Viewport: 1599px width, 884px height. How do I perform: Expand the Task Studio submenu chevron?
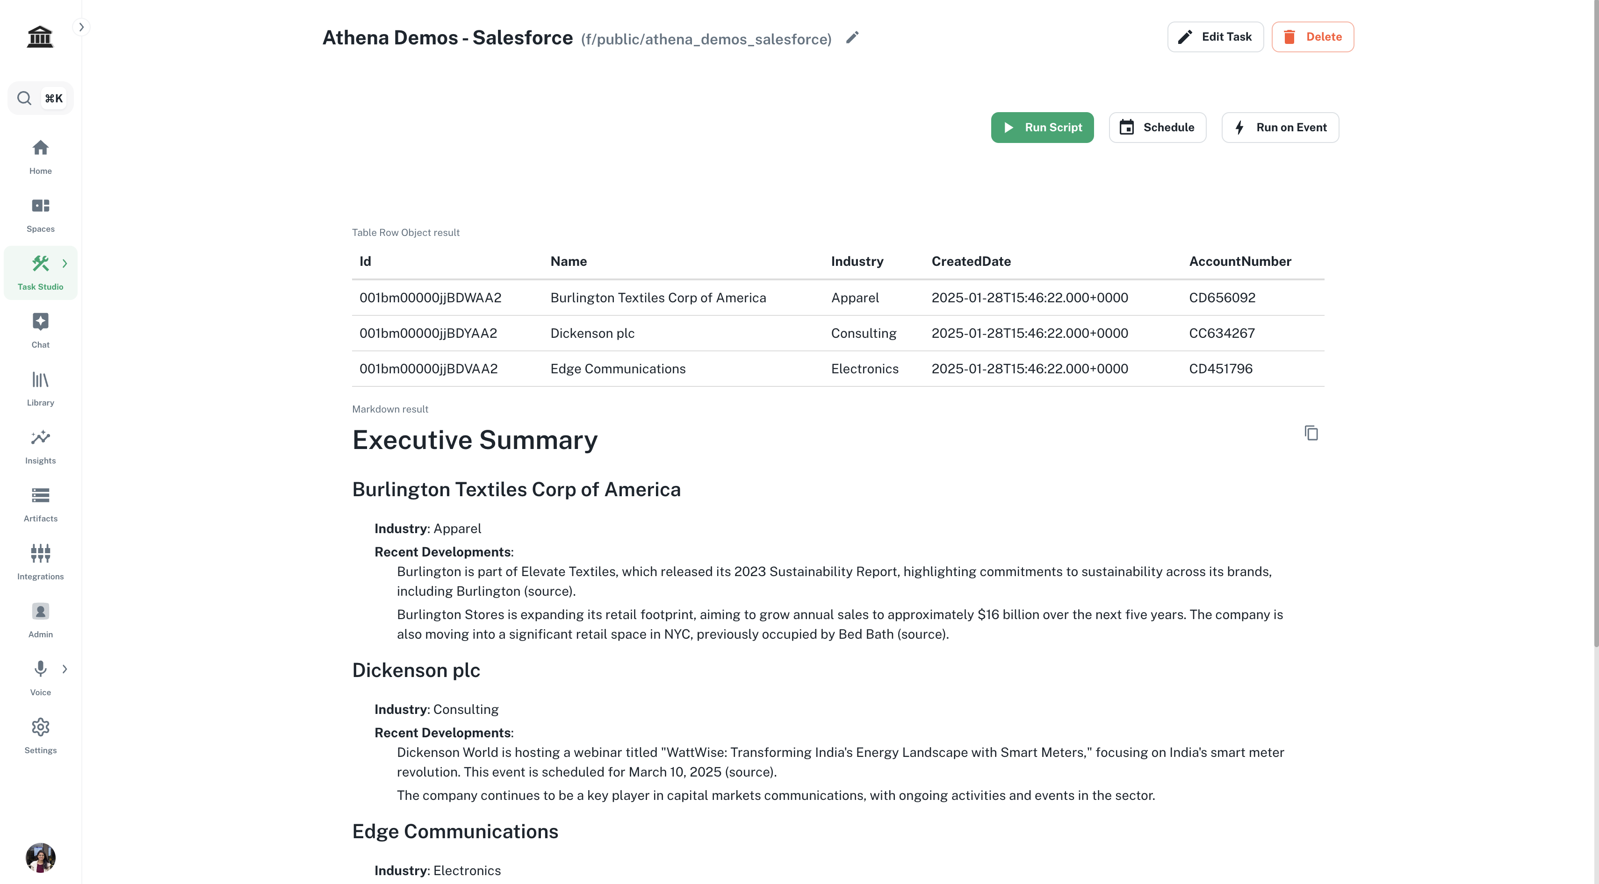point(65,264)
